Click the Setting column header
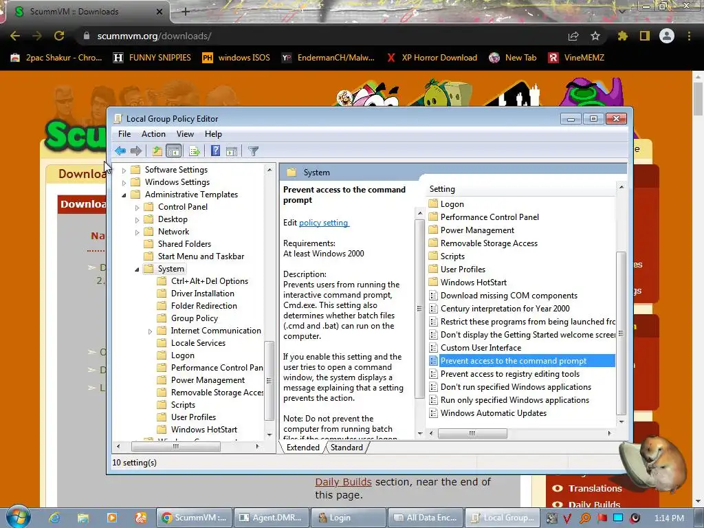The height and width of the screenshot is (528, 704). point(521,189)
